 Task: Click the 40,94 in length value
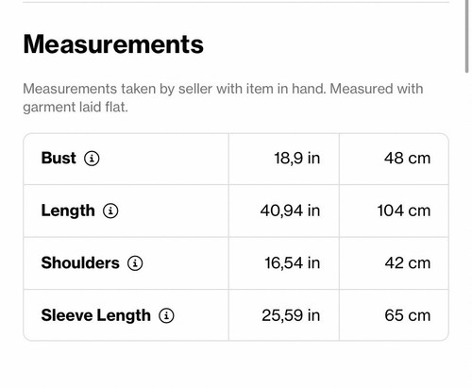point(290,211)
